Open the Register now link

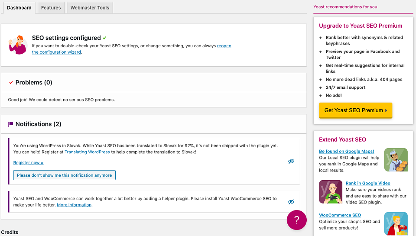click(29, 162)
